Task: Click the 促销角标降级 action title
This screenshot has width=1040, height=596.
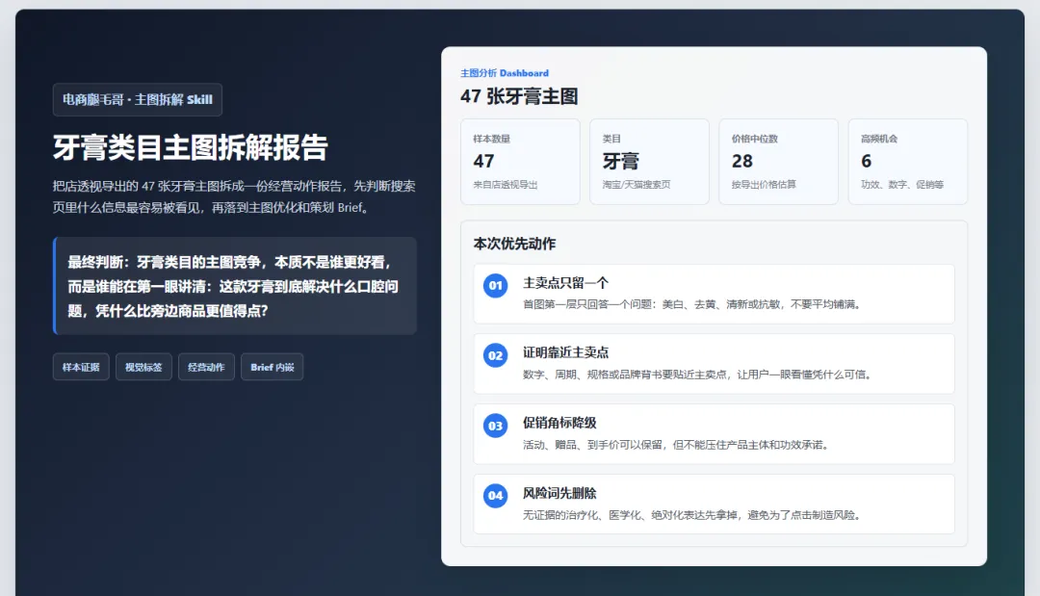Action: [559, 423]
